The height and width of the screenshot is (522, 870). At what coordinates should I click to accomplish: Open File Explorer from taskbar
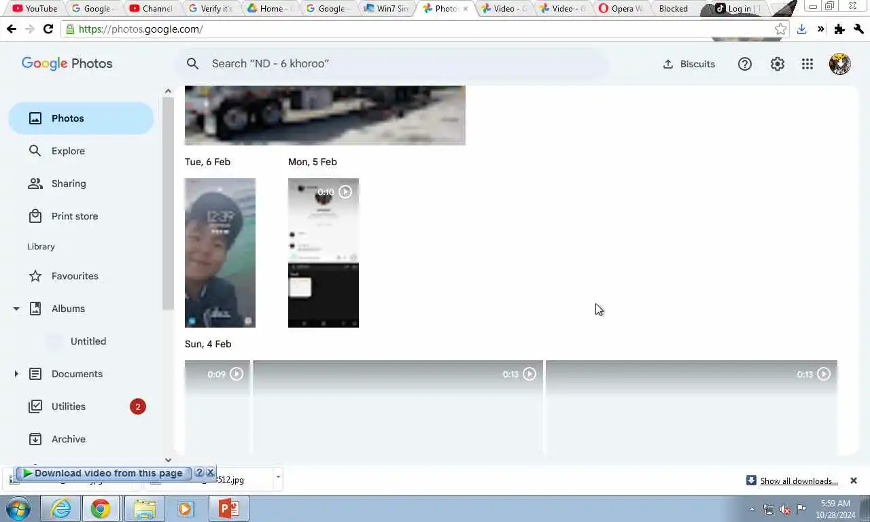[144, 508]
